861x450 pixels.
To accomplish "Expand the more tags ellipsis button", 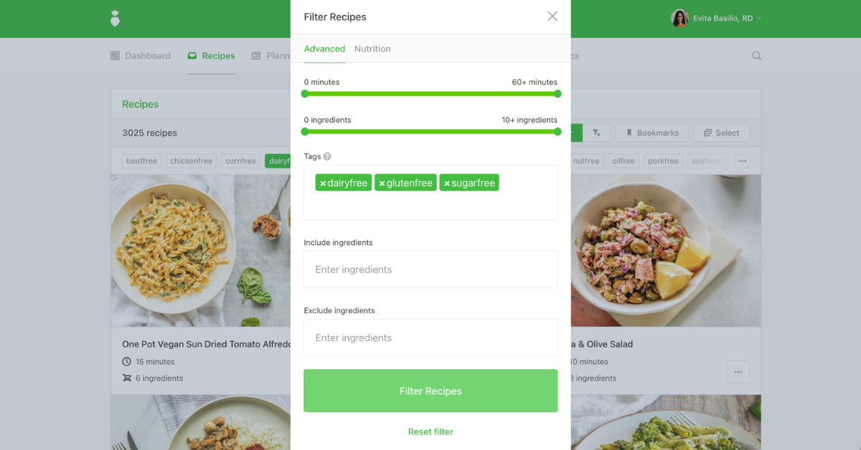I will pyautogui.click(x=743, y=161).
